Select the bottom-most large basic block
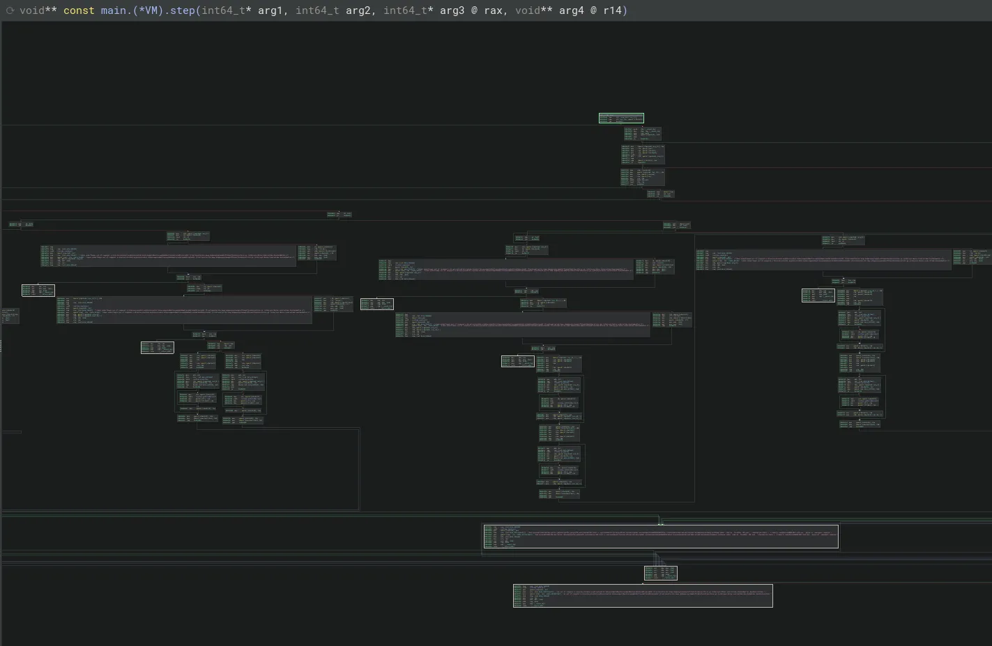This screenshot has width=992, height=646. coord(643,596)
